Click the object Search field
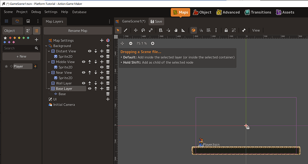Screen dimensions: 308x164 pos(21,48)
